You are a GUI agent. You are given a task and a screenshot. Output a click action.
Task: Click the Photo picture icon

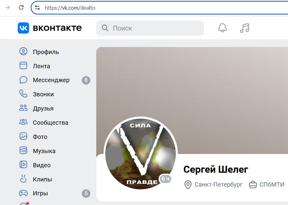pyautogui.click(x=23, y=136)
